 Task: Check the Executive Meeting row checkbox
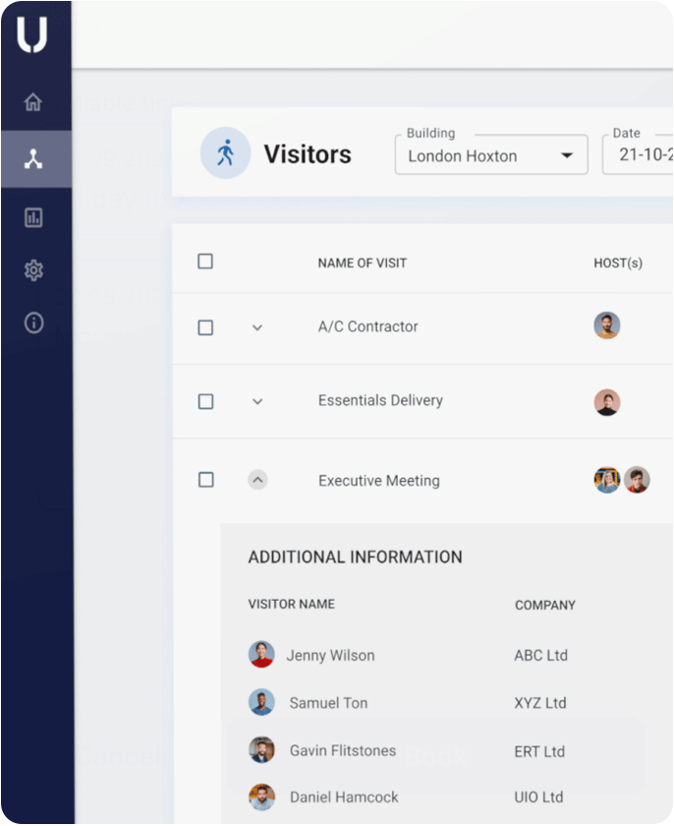[x=205, y=480]
